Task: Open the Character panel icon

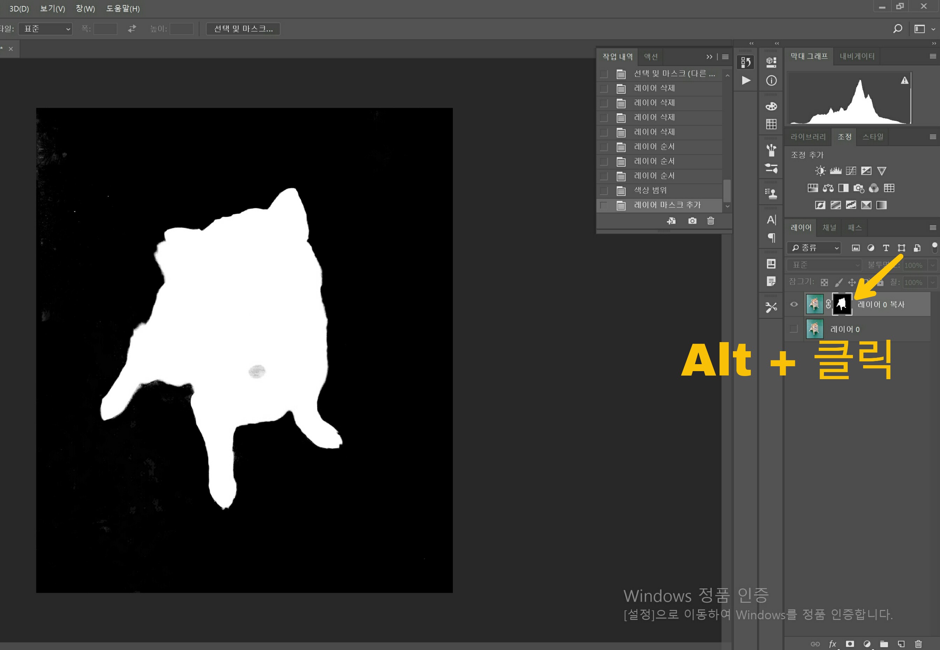Action: 771,220
